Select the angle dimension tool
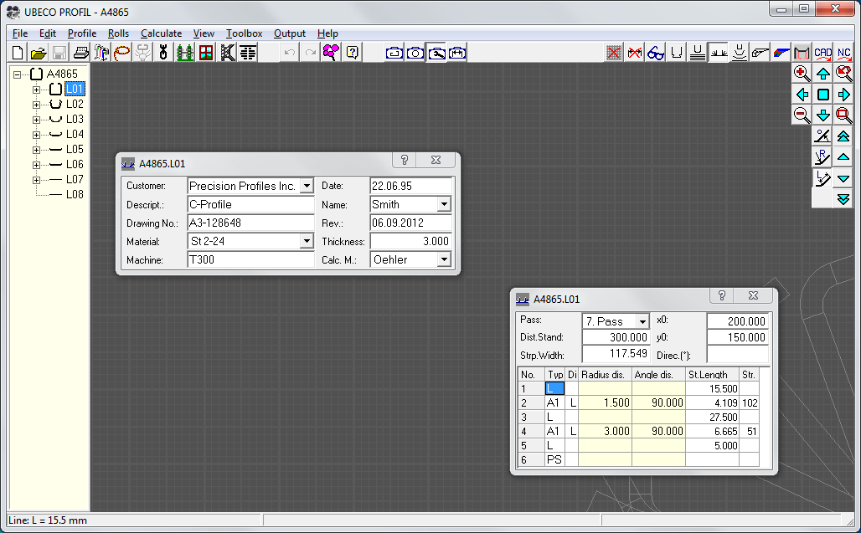Image resolution: width=861 pixels, height=533 pixels. click(822, 136)
